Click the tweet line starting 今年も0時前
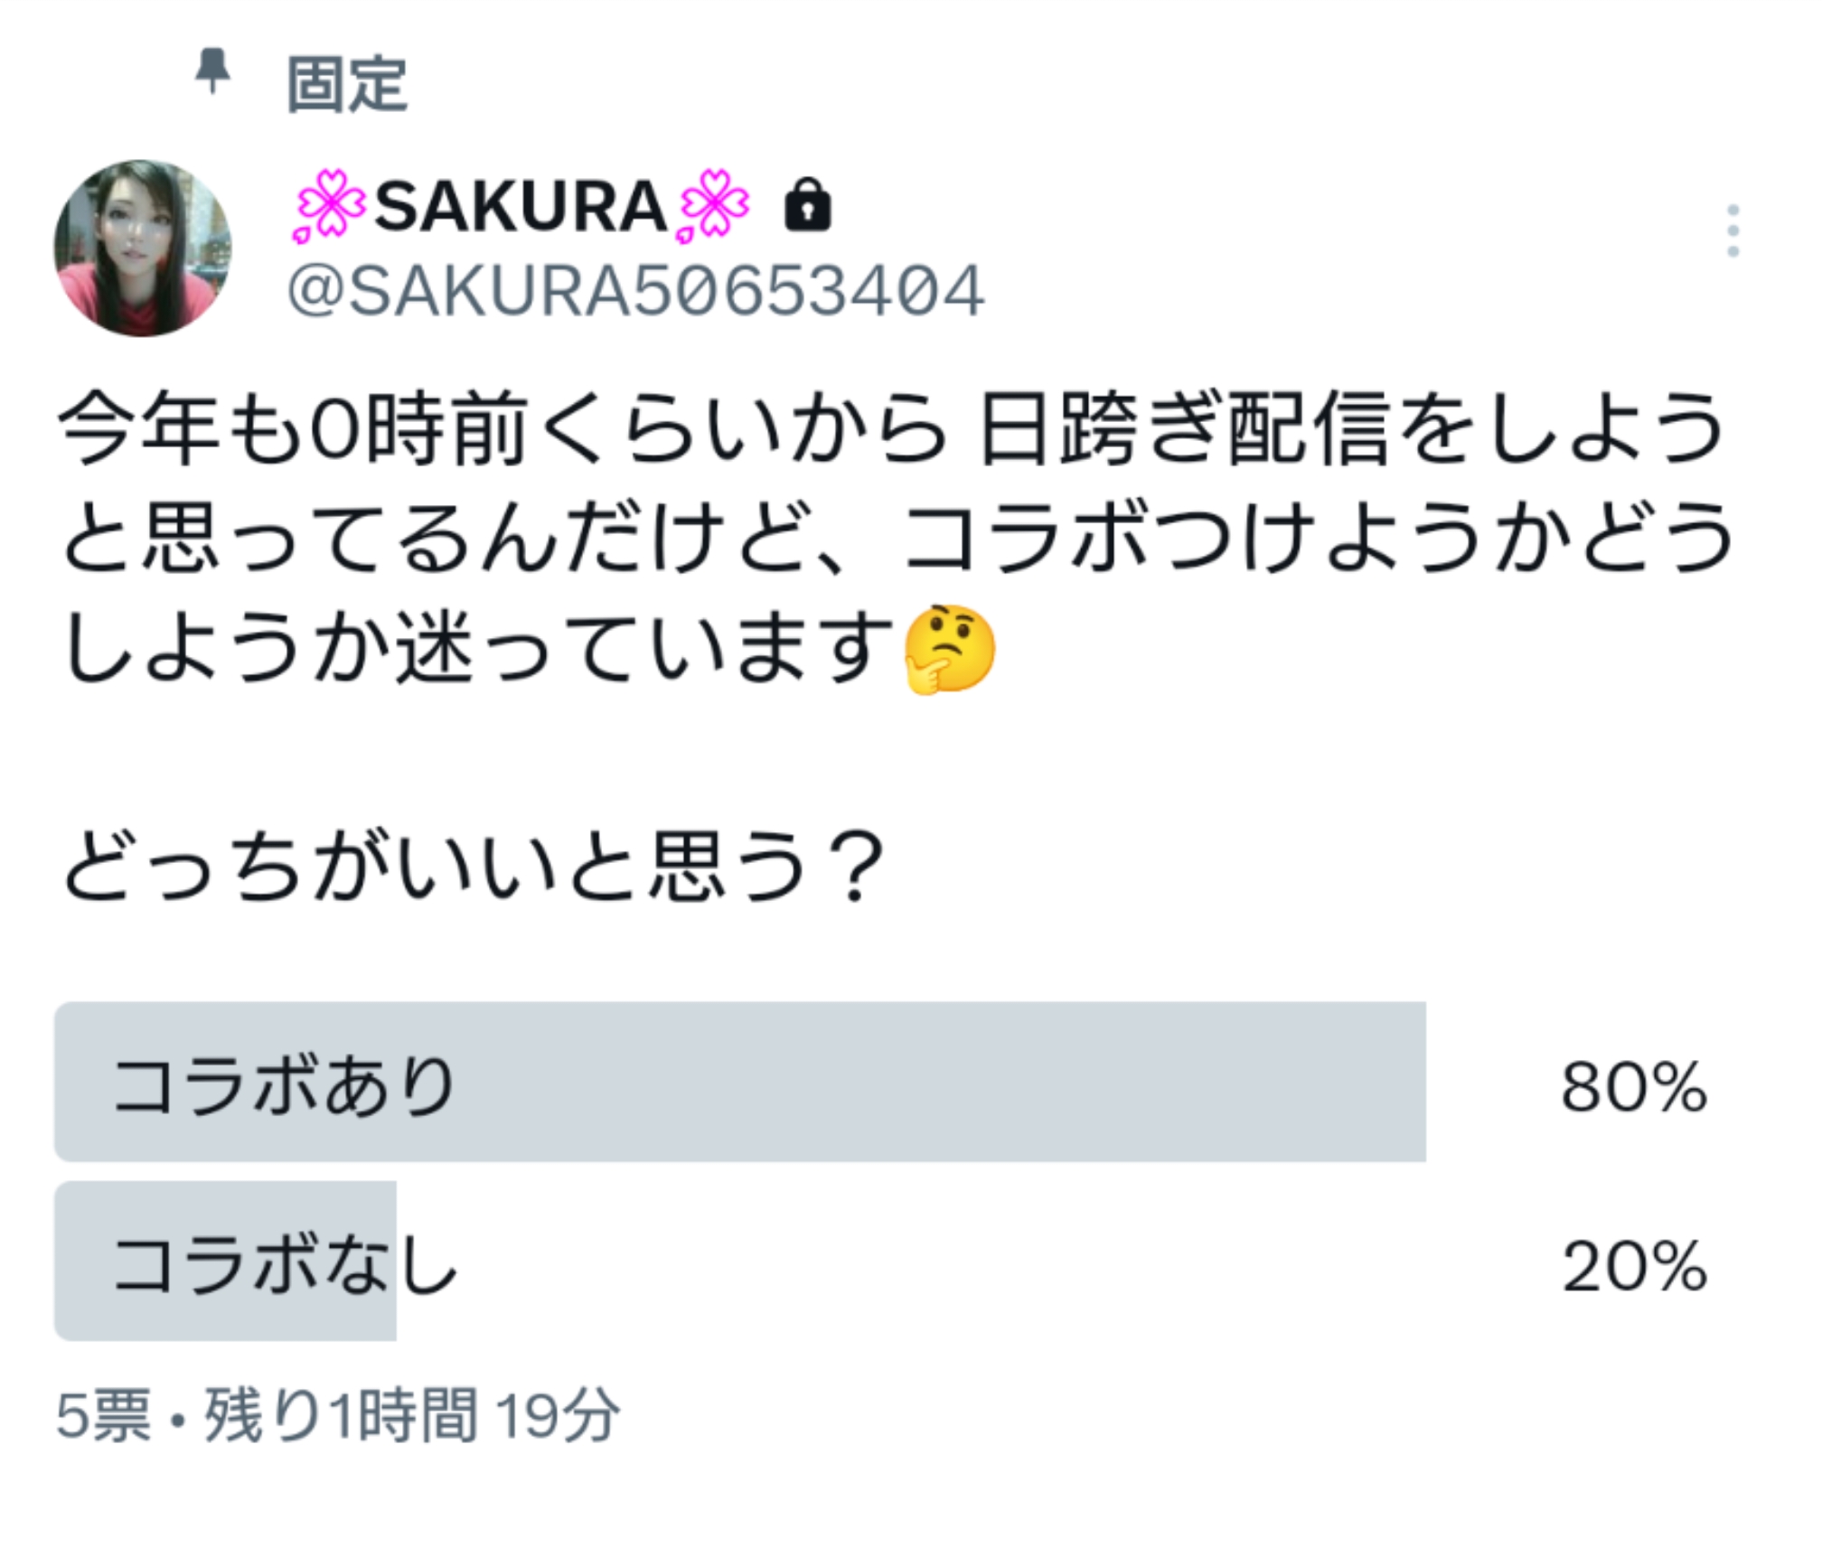 (890, 427)
